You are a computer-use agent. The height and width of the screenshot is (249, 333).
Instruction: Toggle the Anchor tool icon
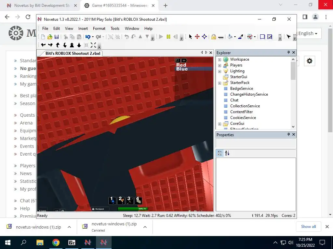pos(221,37)
